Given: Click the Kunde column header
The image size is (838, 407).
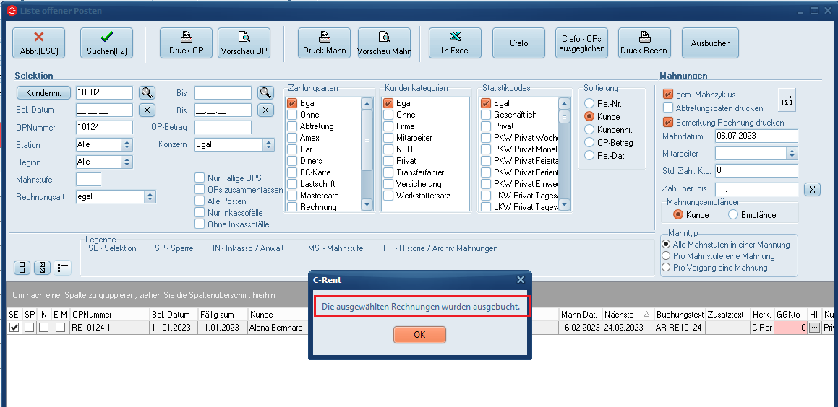Looking at the screenshot, I should [x=261, y=315].
